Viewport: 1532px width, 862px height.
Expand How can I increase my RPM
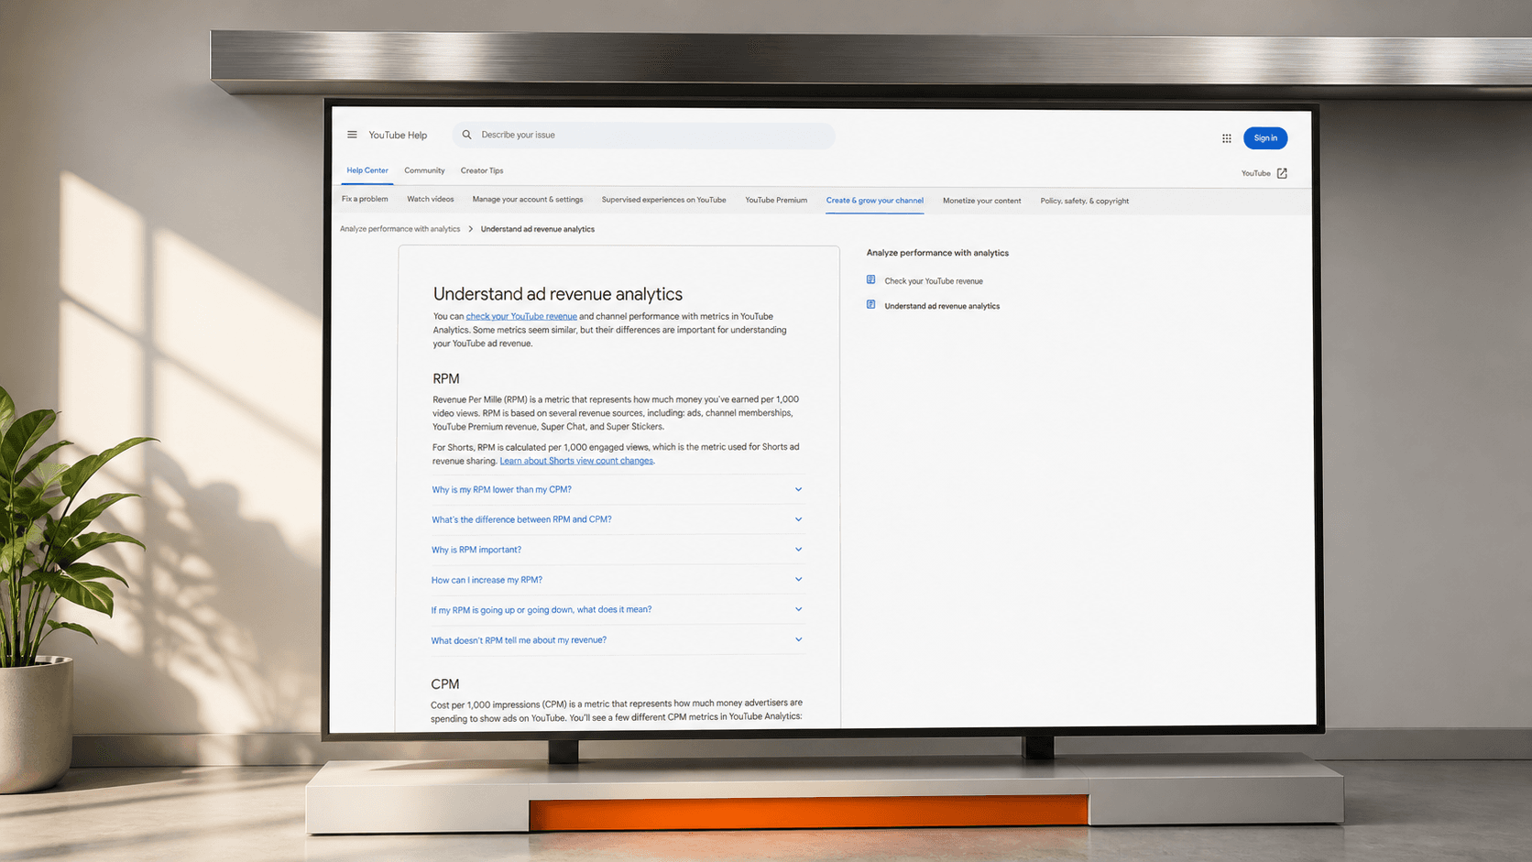click(618, 580)
